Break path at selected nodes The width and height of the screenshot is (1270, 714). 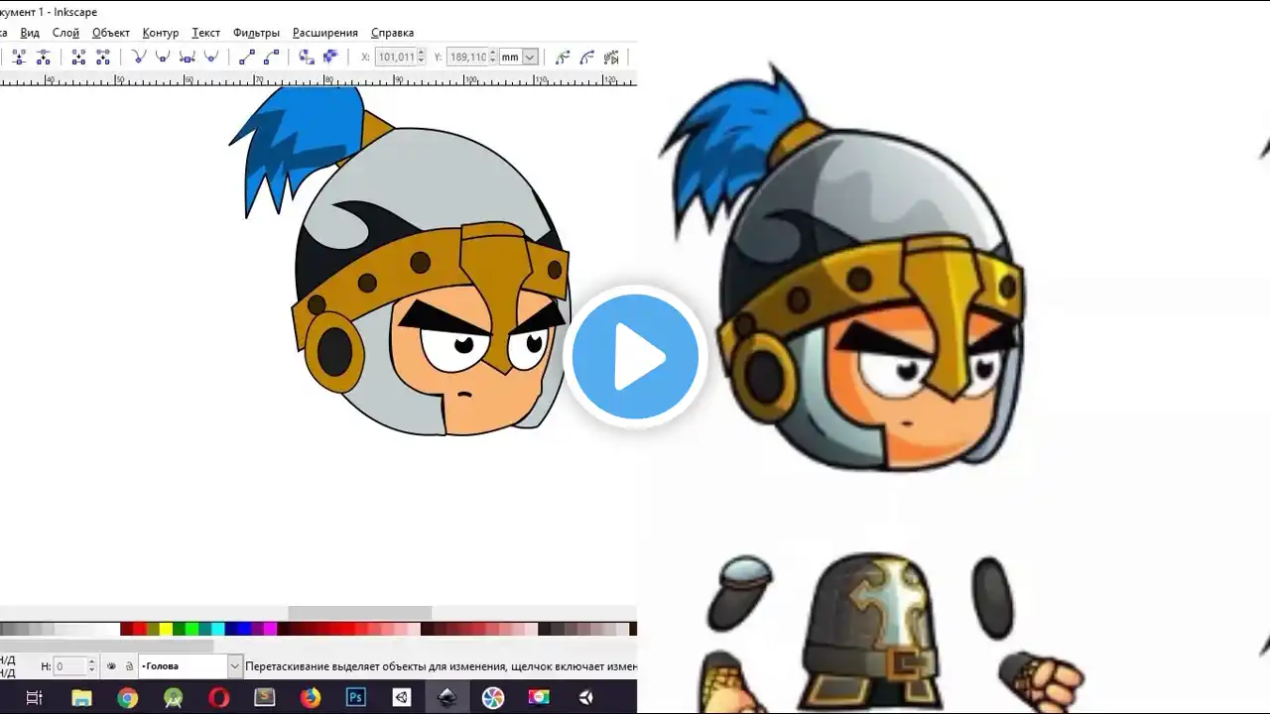click(x=43, y=58)
